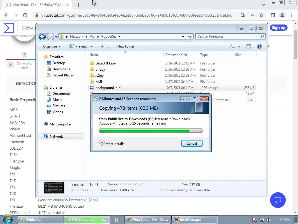Viewport: 298px width, 224px height.
Task: Open the Documents library
Action: click(61, 94)
